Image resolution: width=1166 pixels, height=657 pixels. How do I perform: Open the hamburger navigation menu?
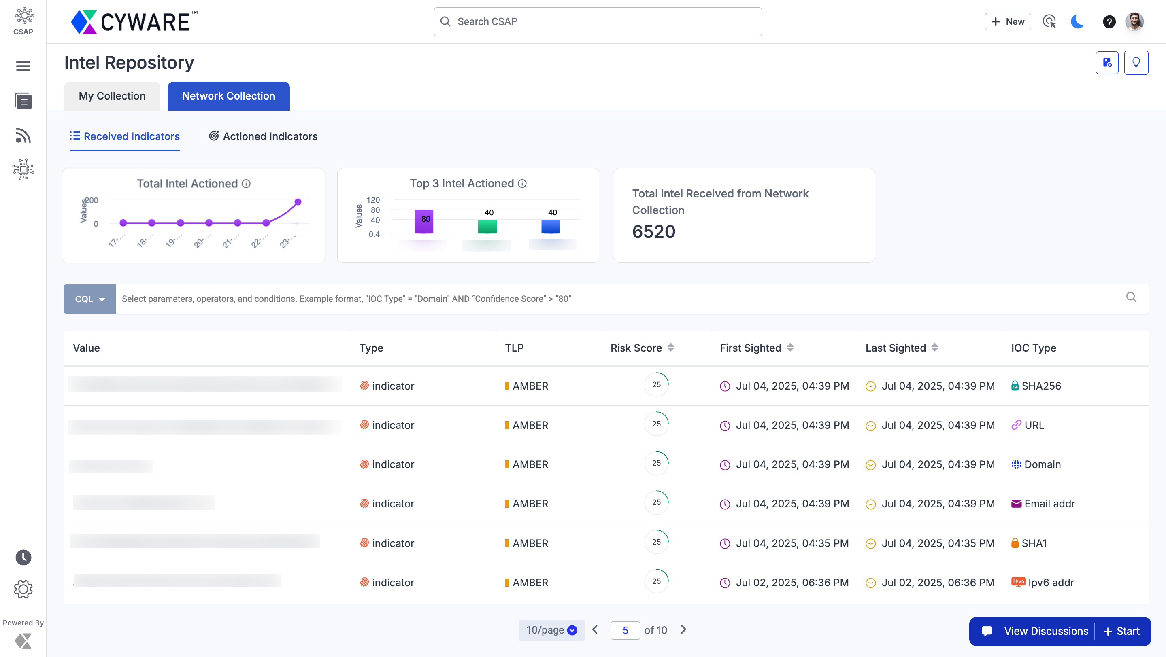[23, 66]
